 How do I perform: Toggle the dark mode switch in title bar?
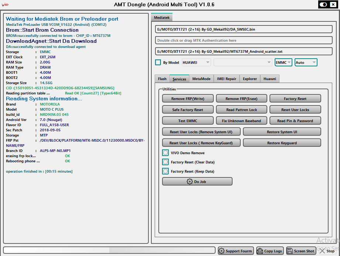click(x=323, y=4)
